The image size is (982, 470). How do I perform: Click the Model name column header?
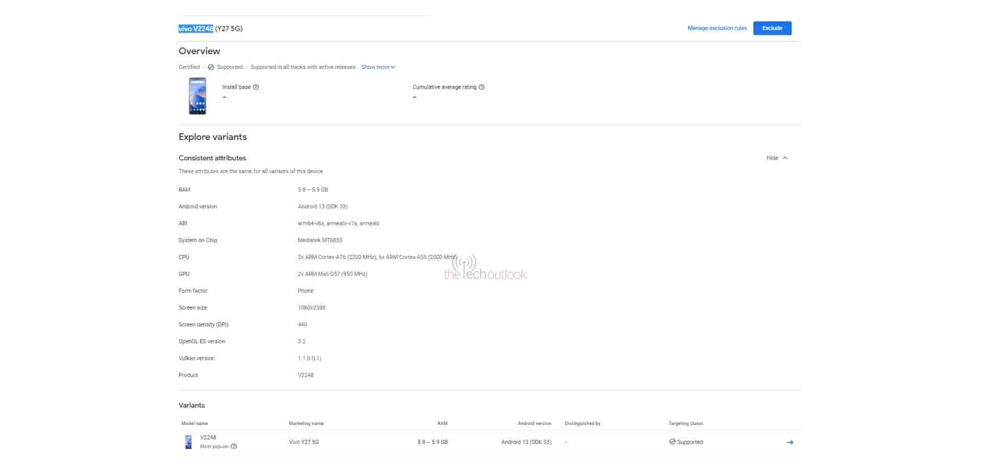[194, 424]
